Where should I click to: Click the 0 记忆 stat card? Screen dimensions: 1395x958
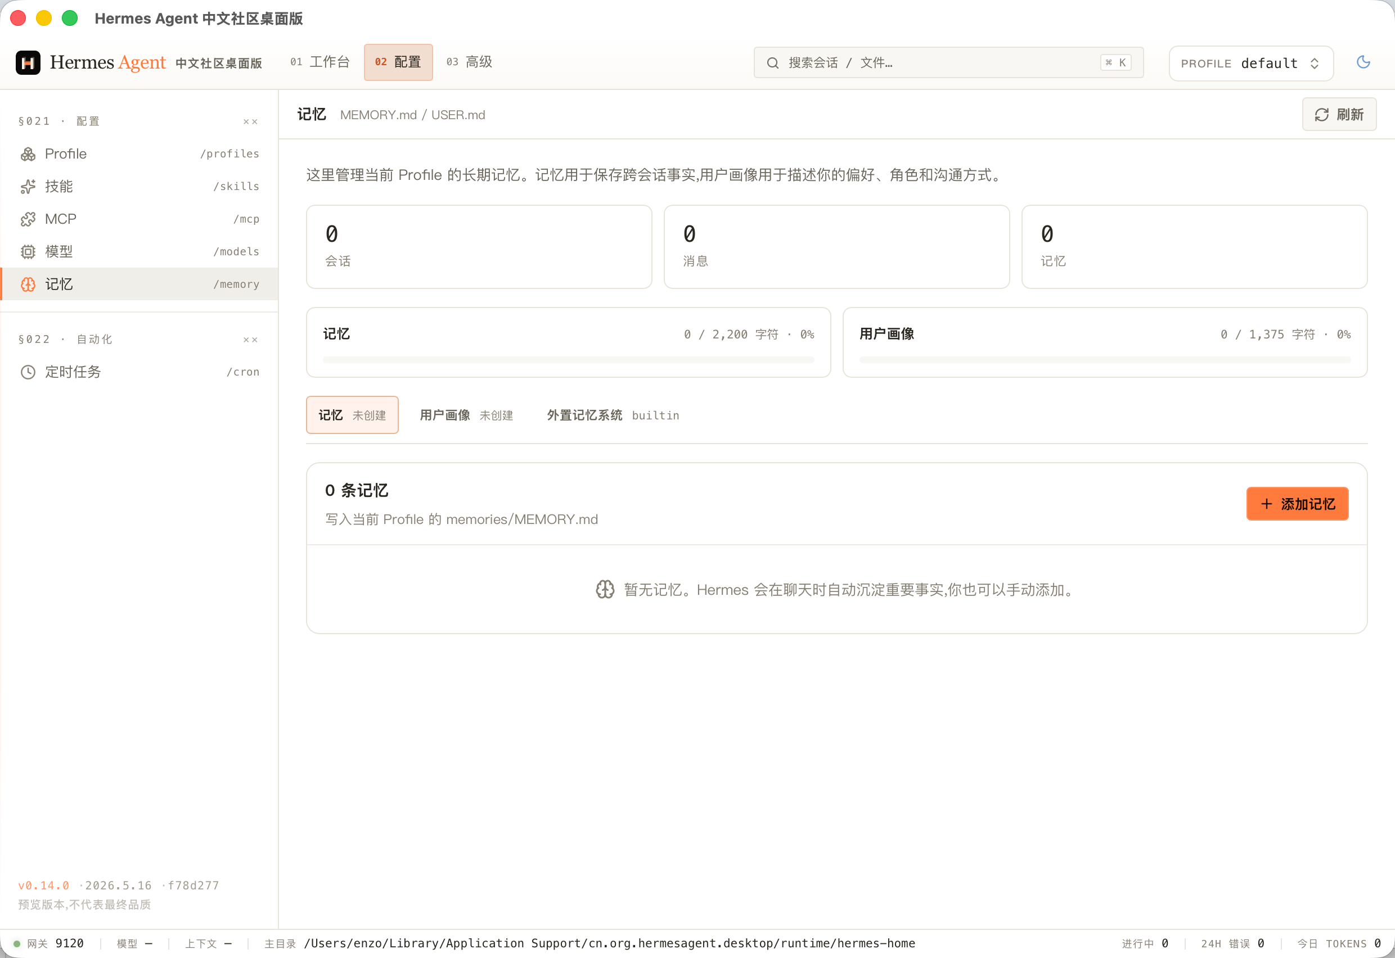pos(1194,247)
